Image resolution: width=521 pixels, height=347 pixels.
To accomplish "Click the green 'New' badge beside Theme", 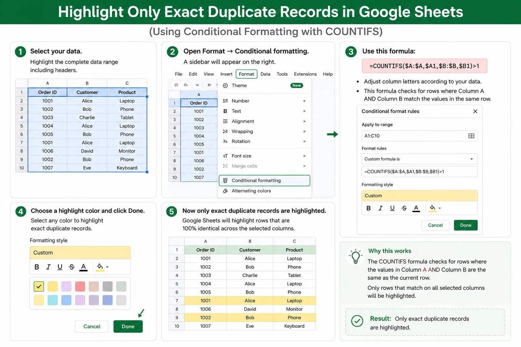I will [x=297, y=86].
